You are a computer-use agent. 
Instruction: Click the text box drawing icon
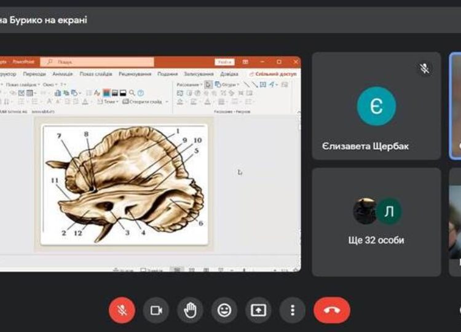263,85
